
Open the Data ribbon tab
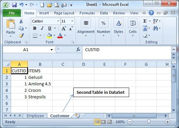(x=104, y=13)
